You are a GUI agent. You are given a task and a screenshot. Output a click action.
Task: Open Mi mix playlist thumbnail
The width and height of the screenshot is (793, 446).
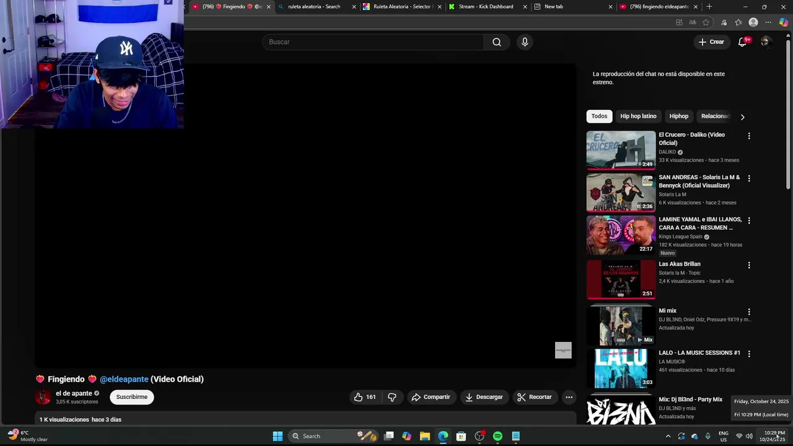(x=621, y=325)
